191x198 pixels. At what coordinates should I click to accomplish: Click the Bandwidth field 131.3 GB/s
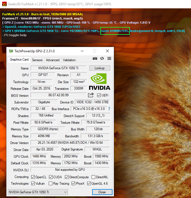[95, 136]
